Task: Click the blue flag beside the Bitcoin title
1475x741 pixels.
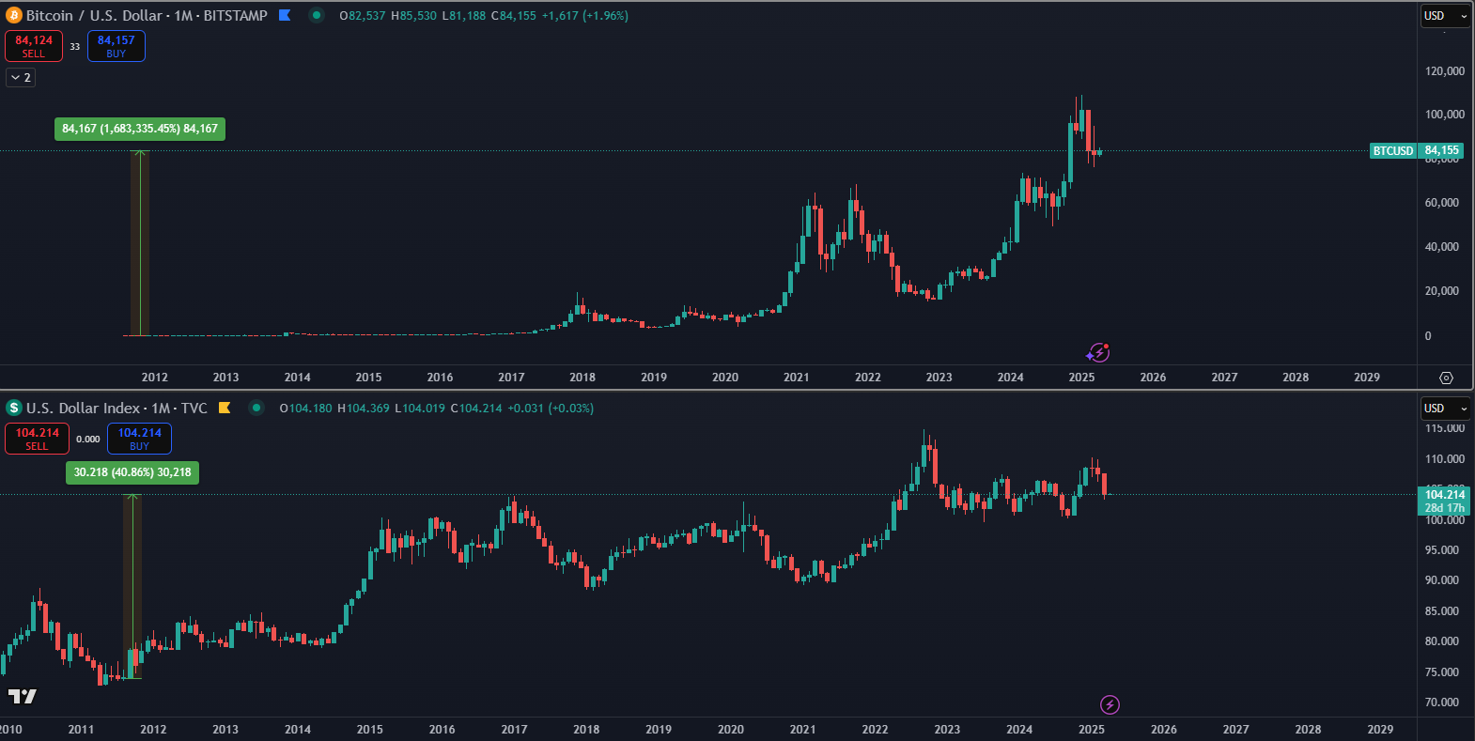Action: point(285,15)
